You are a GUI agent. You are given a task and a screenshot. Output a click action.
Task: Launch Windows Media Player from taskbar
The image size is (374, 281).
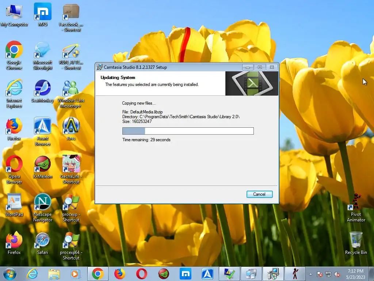[x=75, y=274]
